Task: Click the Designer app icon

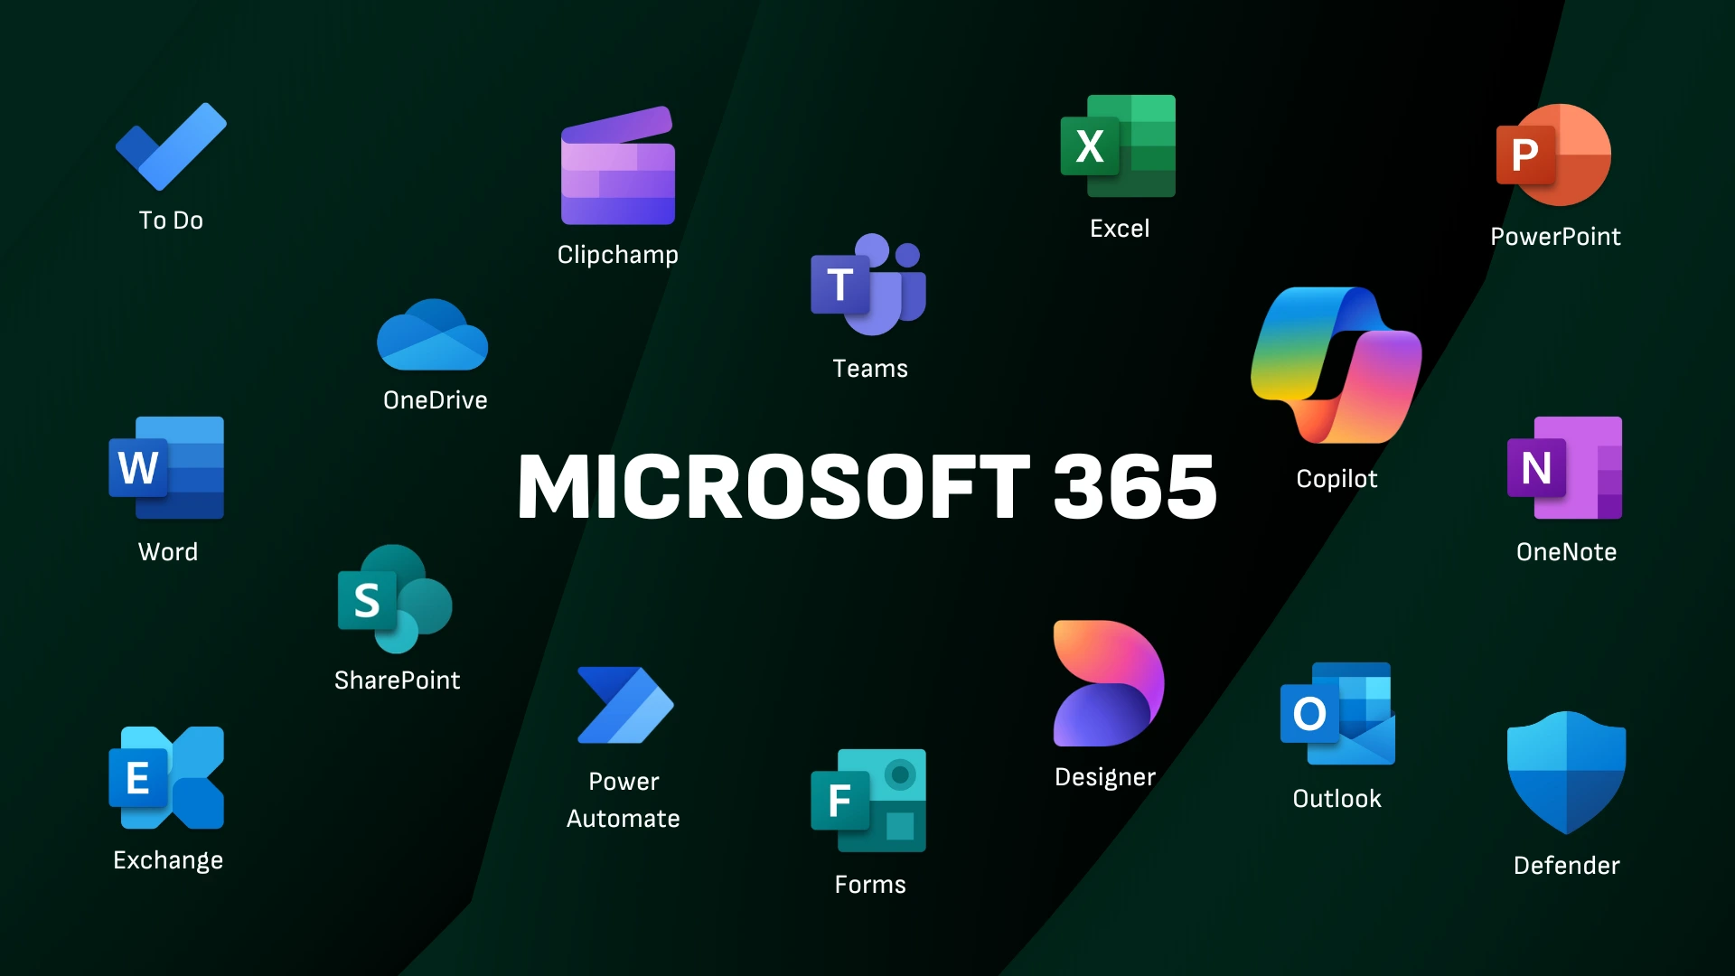Action: 1107,683
